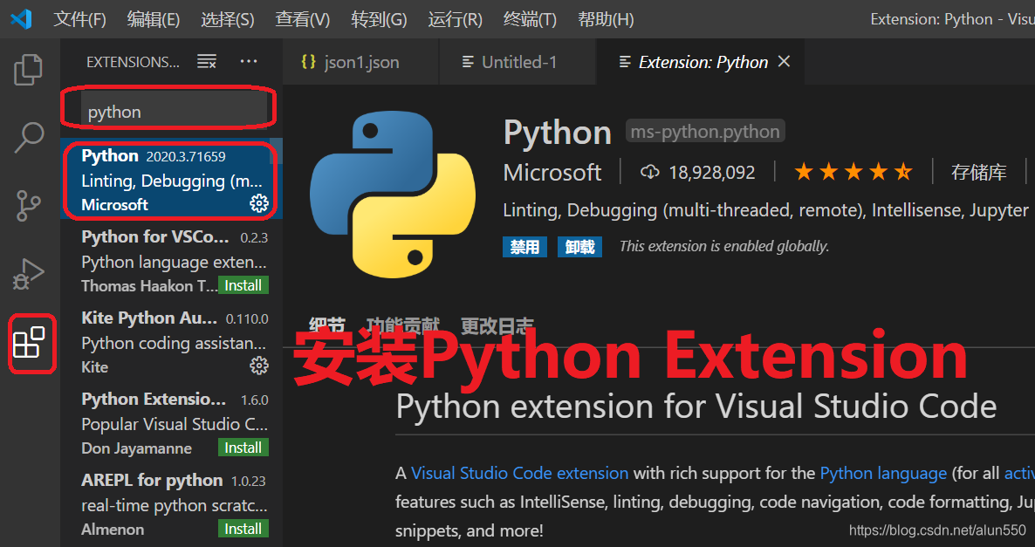
Task: Close the Extension: Python tab
Action: (784, 61)
